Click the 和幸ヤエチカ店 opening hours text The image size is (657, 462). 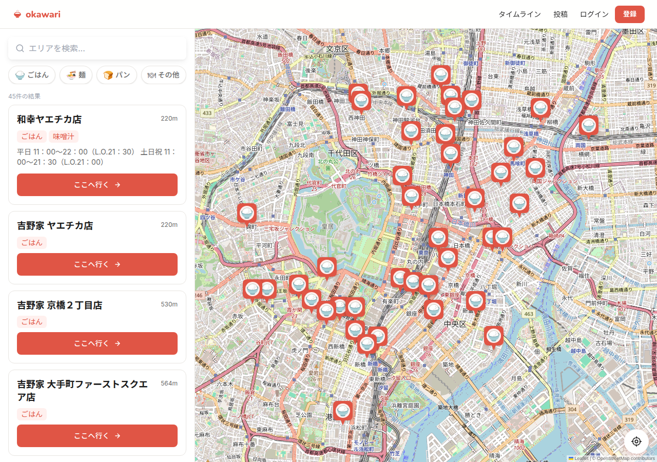pyautogui.click(x=97, y=157)
